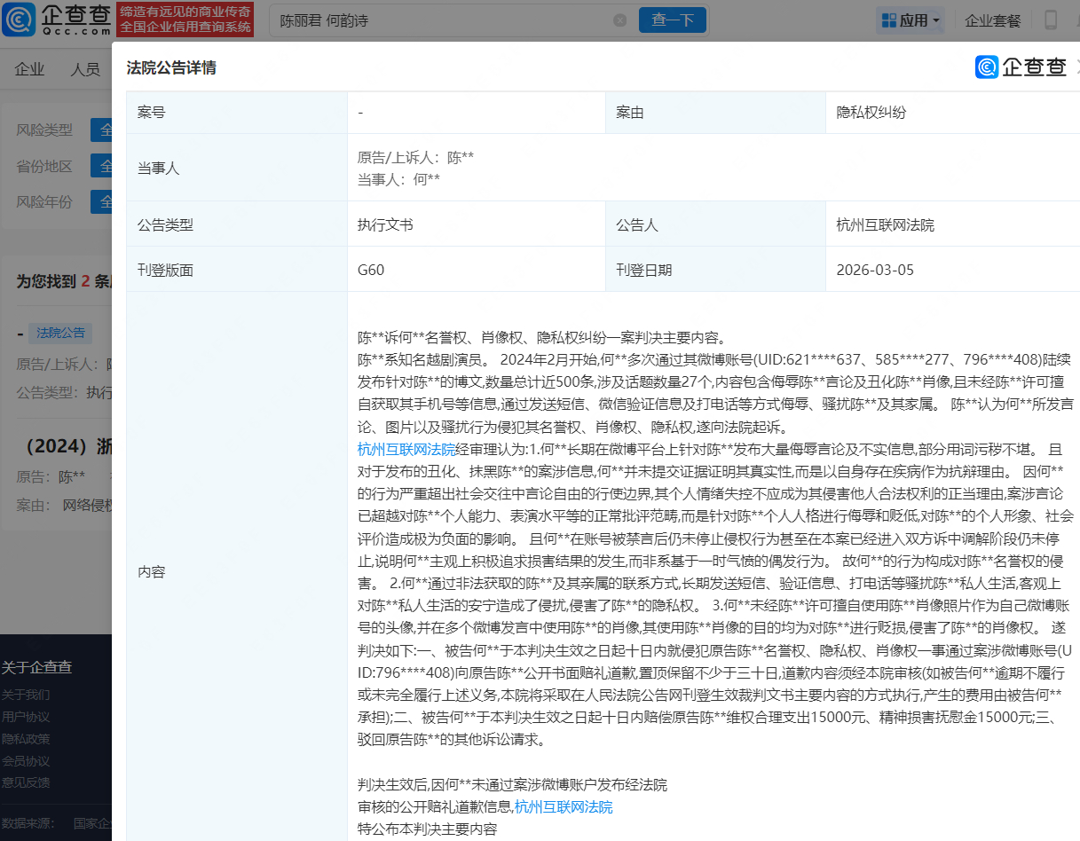This screenshot has height=841, width=1080.
Task: Click the mobile phone icon in the header
Action: (x=1051, y=20)
